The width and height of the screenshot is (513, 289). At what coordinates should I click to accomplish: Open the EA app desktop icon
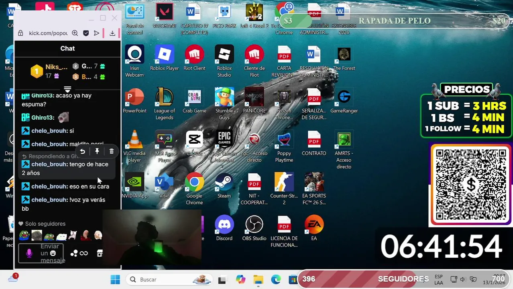tap(314, 228)
